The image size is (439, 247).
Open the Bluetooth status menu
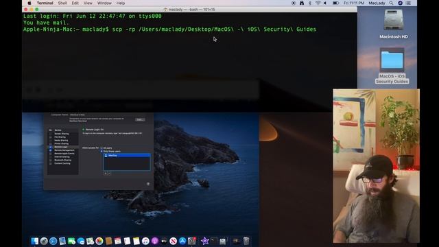pos(310,3)
